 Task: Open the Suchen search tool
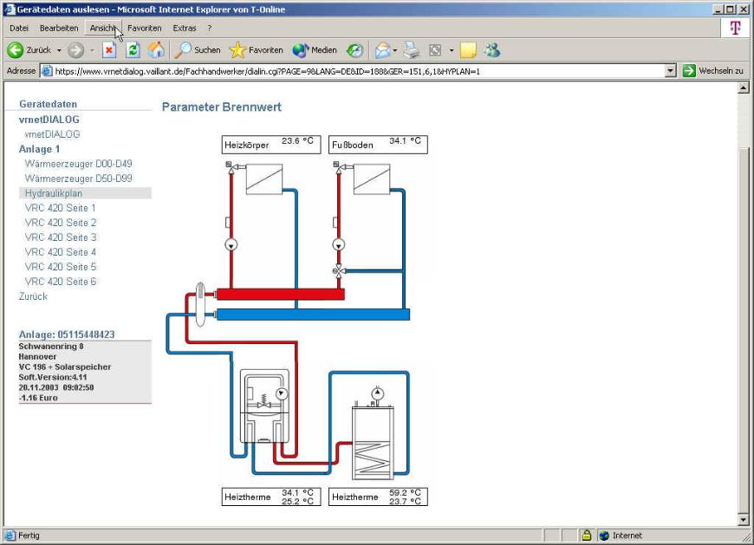click(x=198, y=50)
